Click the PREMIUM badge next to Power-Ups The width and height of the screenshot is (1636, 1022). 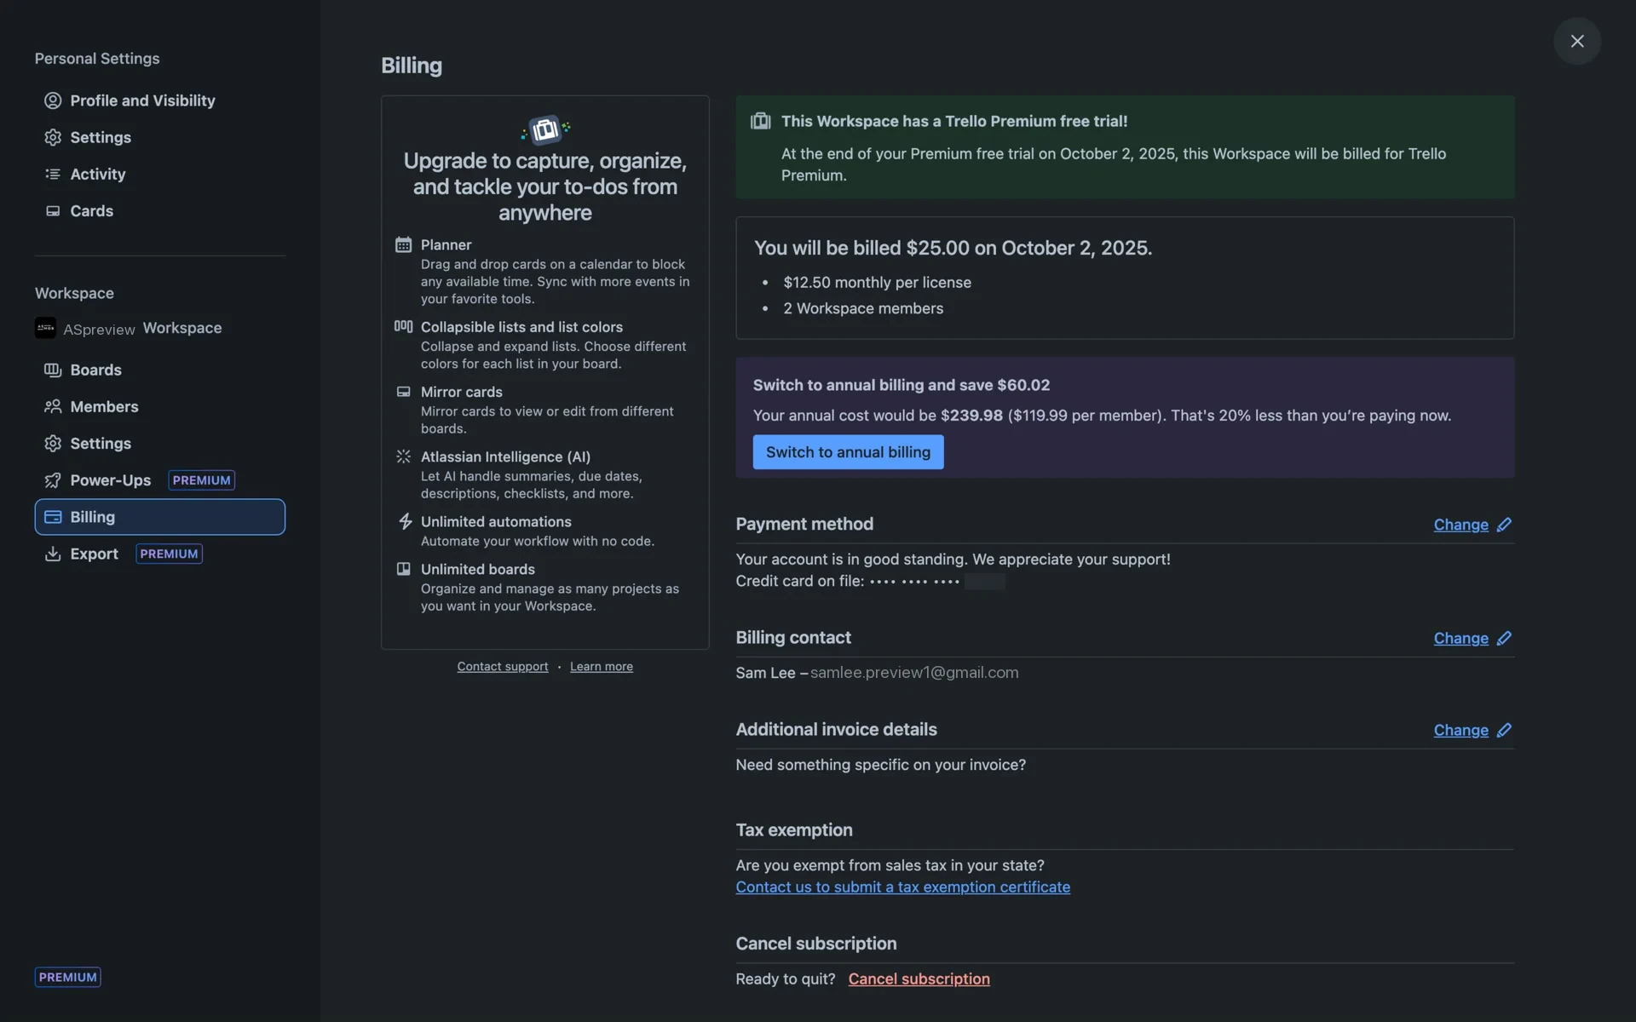(x=201, y=480)
